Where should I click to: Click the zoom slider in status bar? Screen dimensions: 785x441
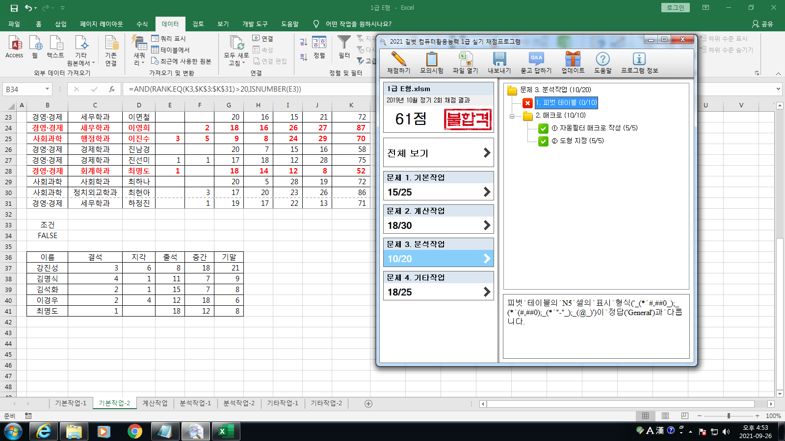[729, 416]
